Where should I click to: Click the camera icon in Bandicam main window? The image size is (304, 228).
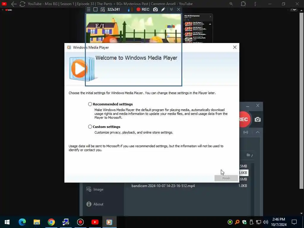coord(257,119)
